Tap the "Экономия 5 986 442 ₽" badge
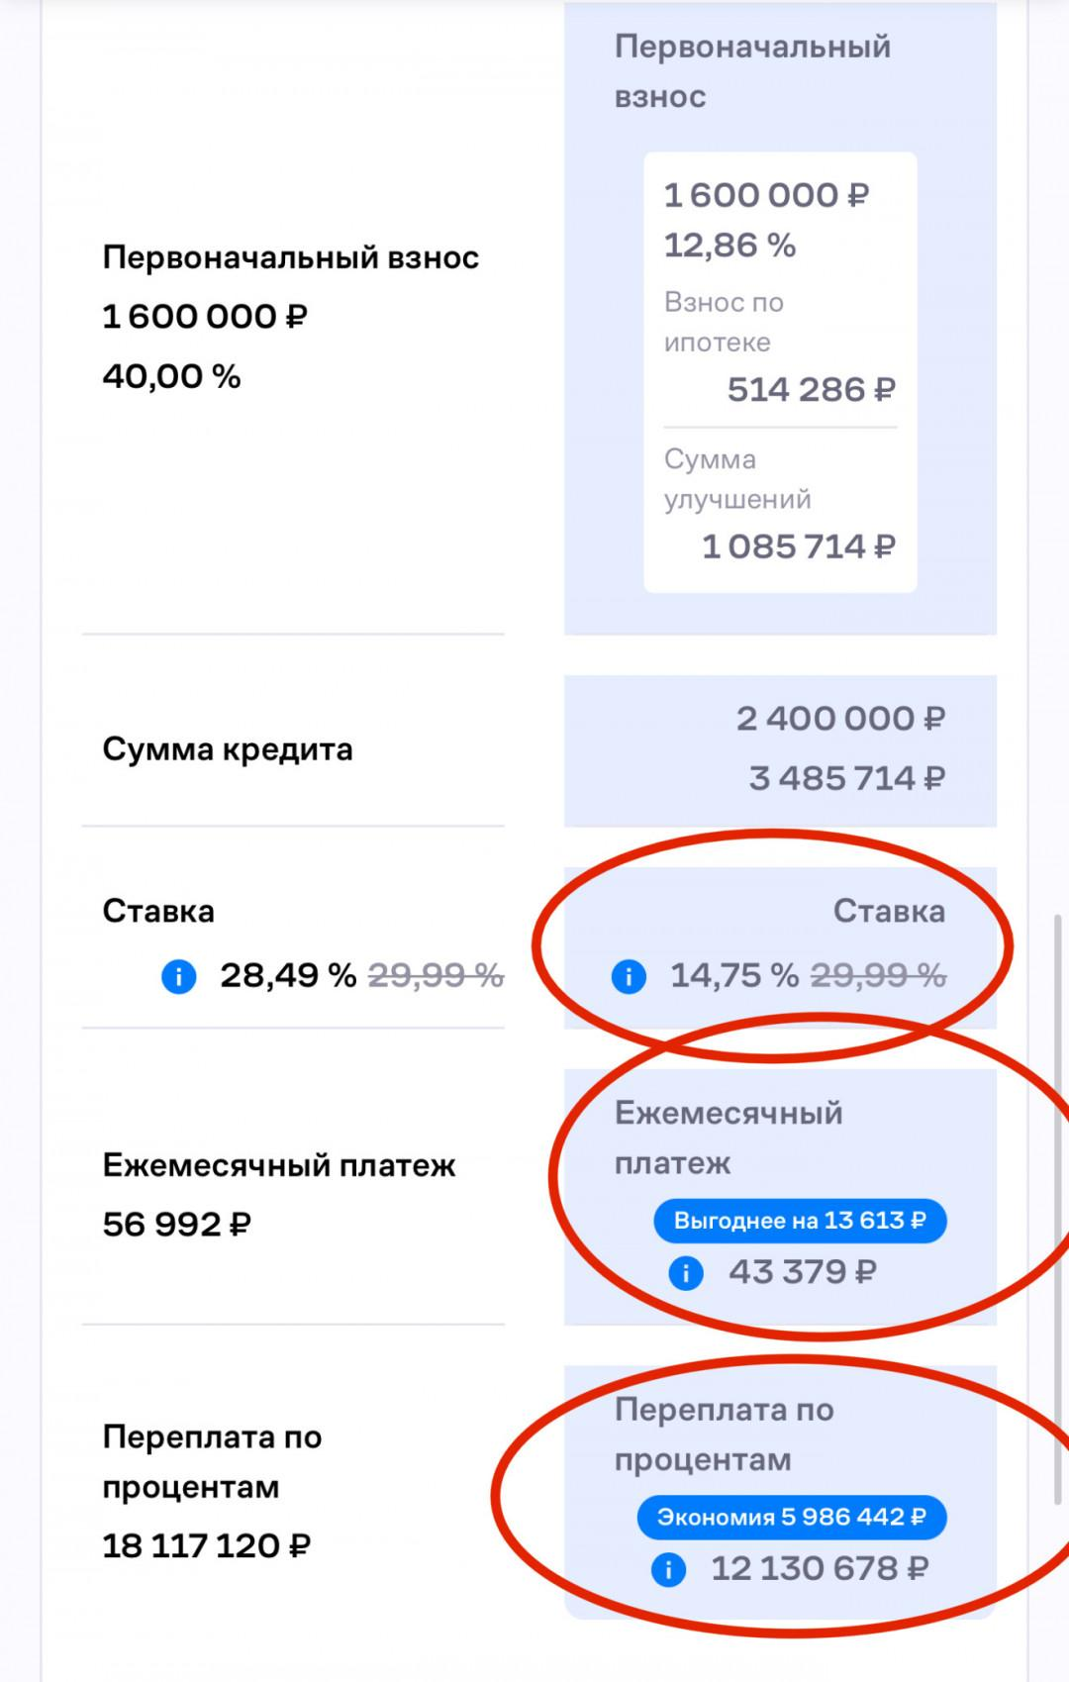The image size is (1069, 1682). pos(792,1518)
